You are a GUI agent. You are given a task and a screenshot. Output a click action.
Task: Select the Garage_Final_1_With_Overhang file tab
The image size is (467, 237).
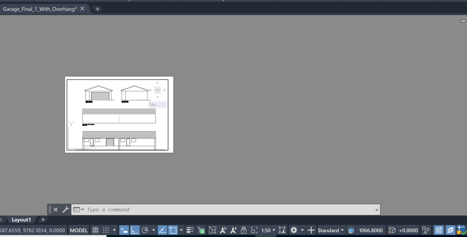[x=40, y=9]
